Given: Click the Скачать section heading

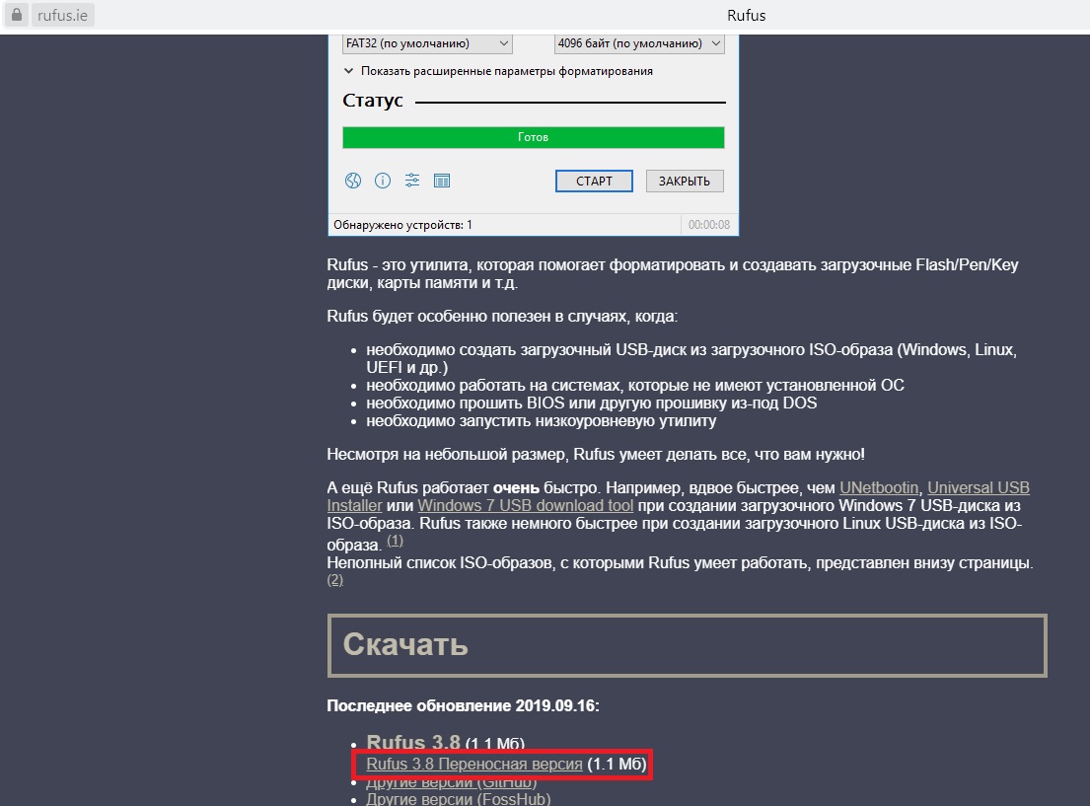Looking at the screenshot, I should (405, 644).
